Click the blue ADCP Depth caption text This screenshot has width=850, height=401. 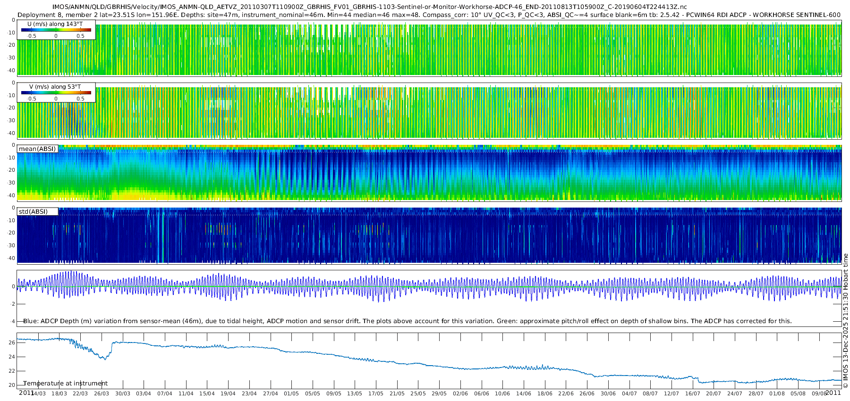pos(407,321)
